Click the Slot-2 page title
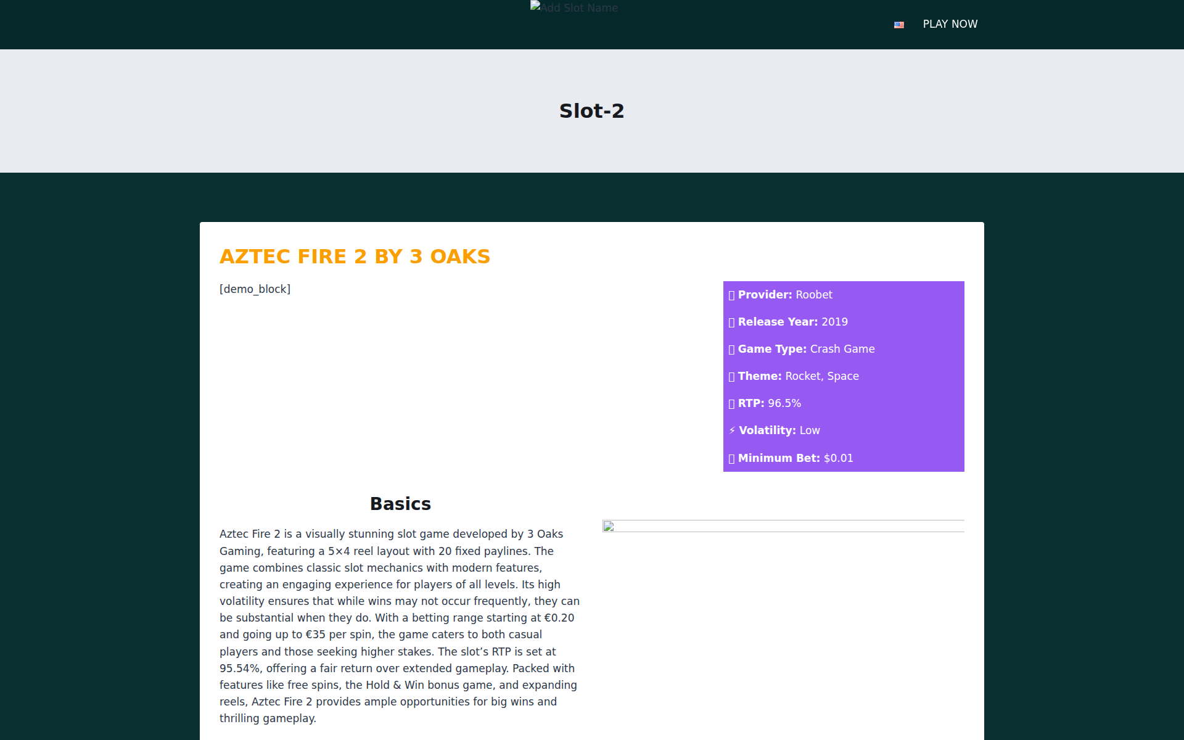Viewport: 1184px width, 740px height. (591, 111)
